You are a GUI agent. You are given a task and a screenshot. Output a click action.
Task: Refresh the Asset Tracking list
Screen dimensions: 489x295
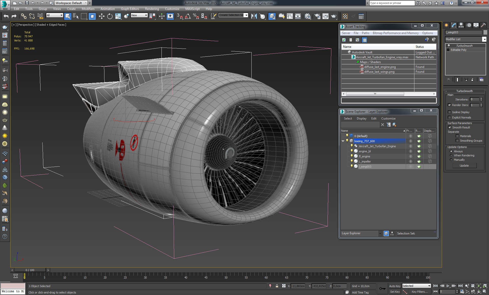click(x=344, y=40)
